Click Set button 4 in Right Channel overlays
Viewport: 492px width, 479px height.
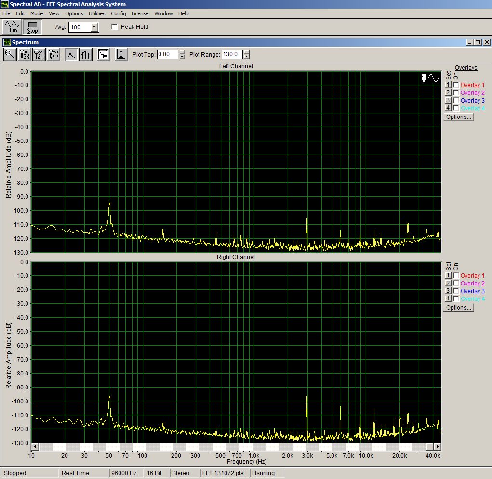pos(448,299)
